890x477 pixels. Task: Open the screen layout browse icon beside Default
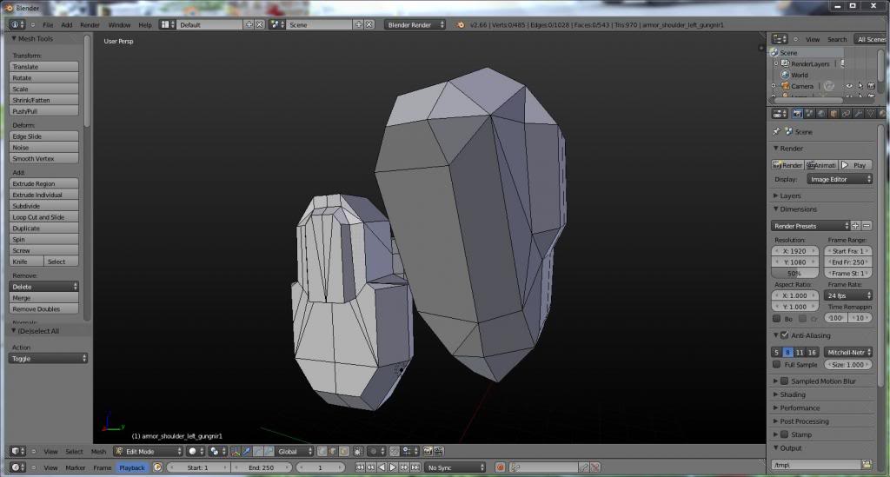click(166, 24)
